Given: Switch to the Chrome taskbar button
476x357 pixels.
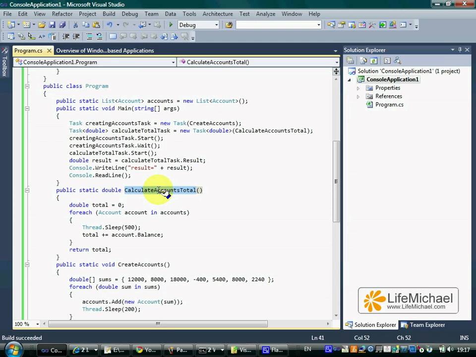Looking at the screenshot, I should tap(147, 350).
